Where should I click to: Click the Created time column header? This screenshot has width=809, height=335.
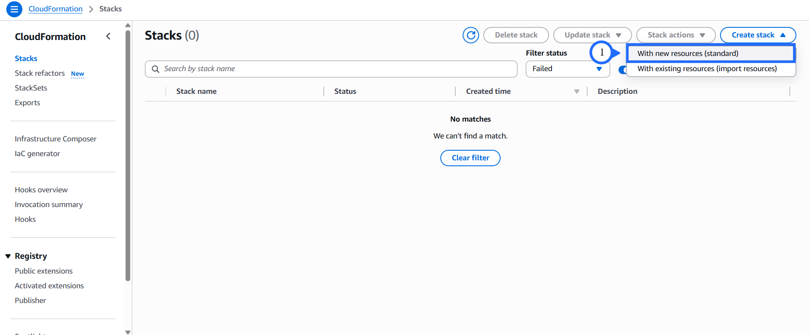[x=488, y=91]
